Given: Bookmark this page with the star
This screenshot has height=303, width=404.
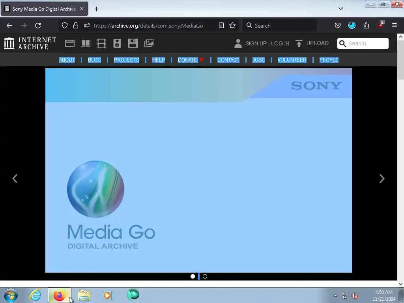Looking at the screenshot, I should coord(232,26).
